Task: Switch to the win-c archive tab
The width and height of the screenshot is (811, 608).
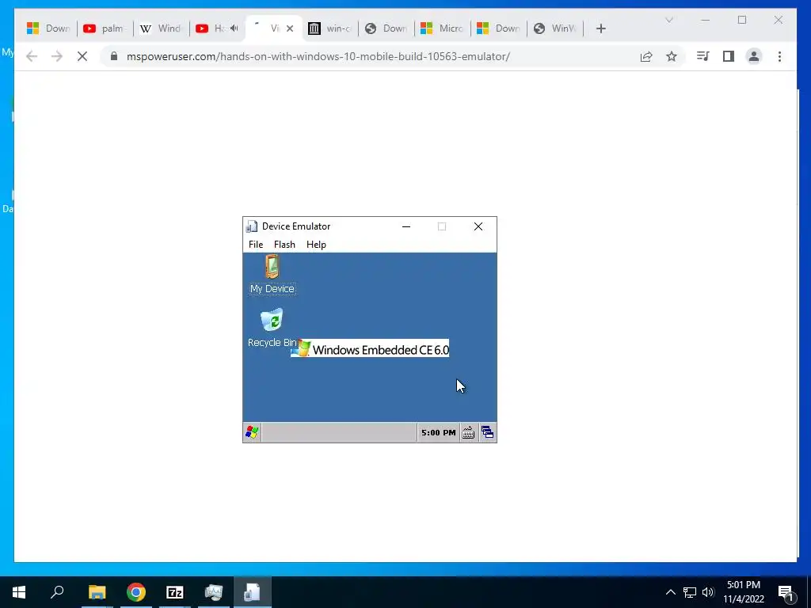Action: 330,28
